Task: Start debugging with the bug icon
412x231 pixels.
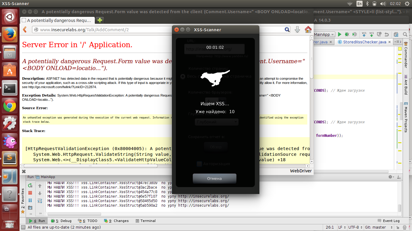Action: [x=347, y=34]
